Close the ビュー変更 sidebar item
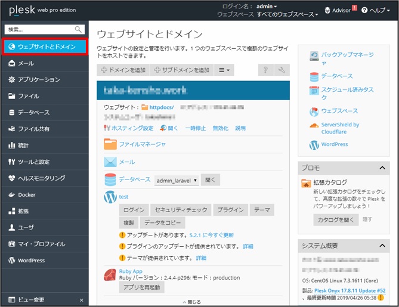 (x=82, y=300)
